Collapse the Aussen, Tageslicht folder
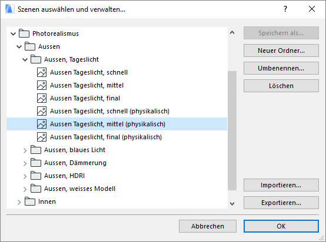Viewport: 326px width, 242px height. (25, 60)
